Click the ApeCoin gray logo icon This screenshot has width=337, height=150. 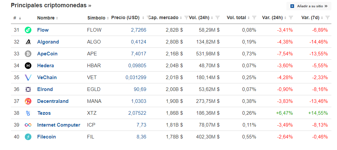click(x=28, y=54)
